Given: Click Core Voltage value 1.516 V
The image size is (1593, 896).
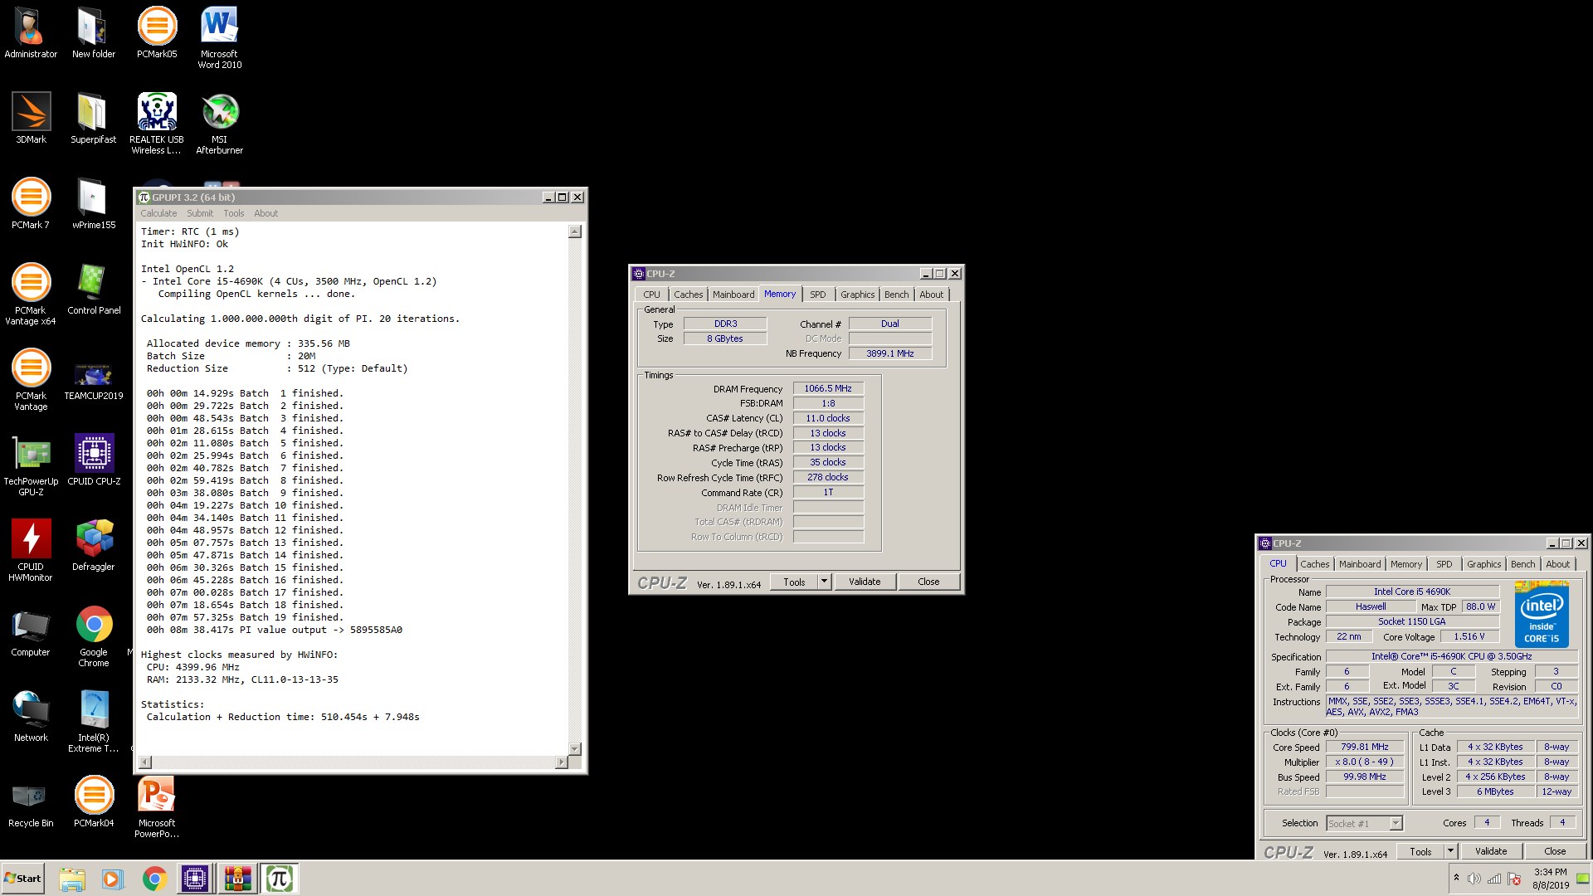Looking at the screenshot, I should (1469, 636).
